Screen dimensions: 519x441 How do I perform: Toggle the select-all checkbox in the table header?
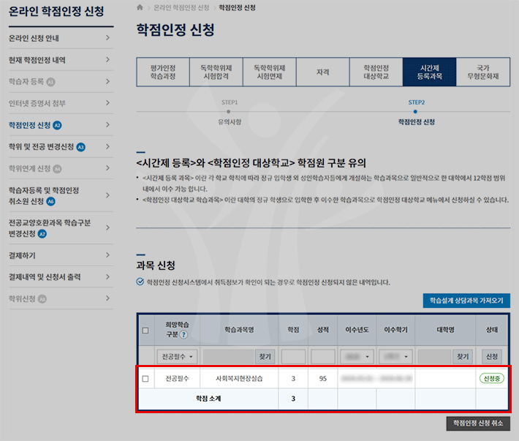pyautogui.click(x=145, y=331)
